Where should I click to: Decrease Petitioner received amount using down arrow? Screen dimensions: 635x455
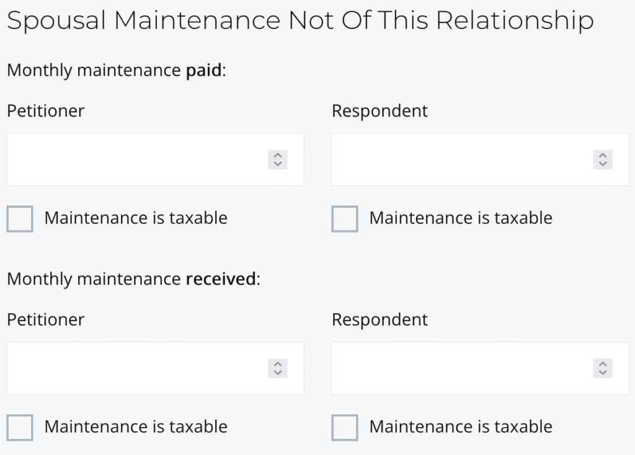278,373
